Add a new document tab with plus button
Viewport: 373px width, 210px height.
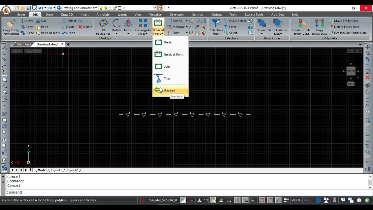pos(68,44)
